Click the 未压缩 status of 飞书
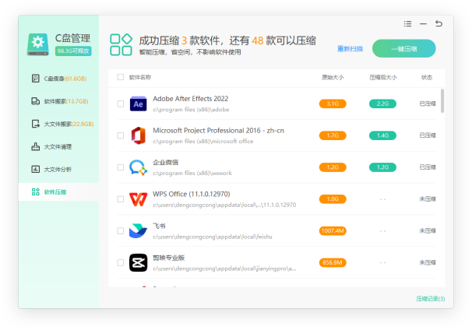This screenshot has width=472, height=330. click(428, 230)
